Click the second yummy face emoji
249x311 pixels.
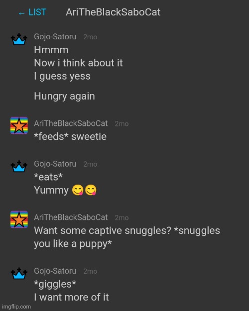[91, 190]
